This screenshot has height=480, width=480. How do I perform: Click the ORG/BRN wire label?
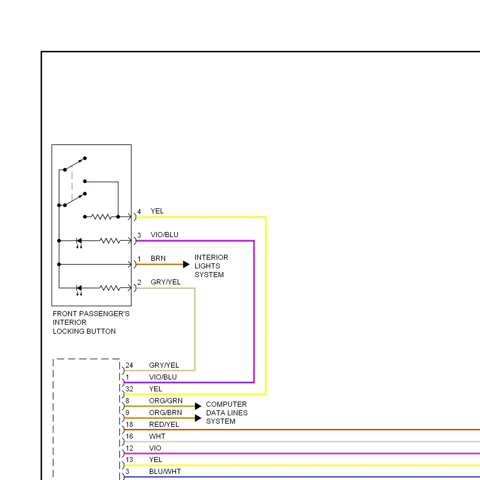[165, 413]
